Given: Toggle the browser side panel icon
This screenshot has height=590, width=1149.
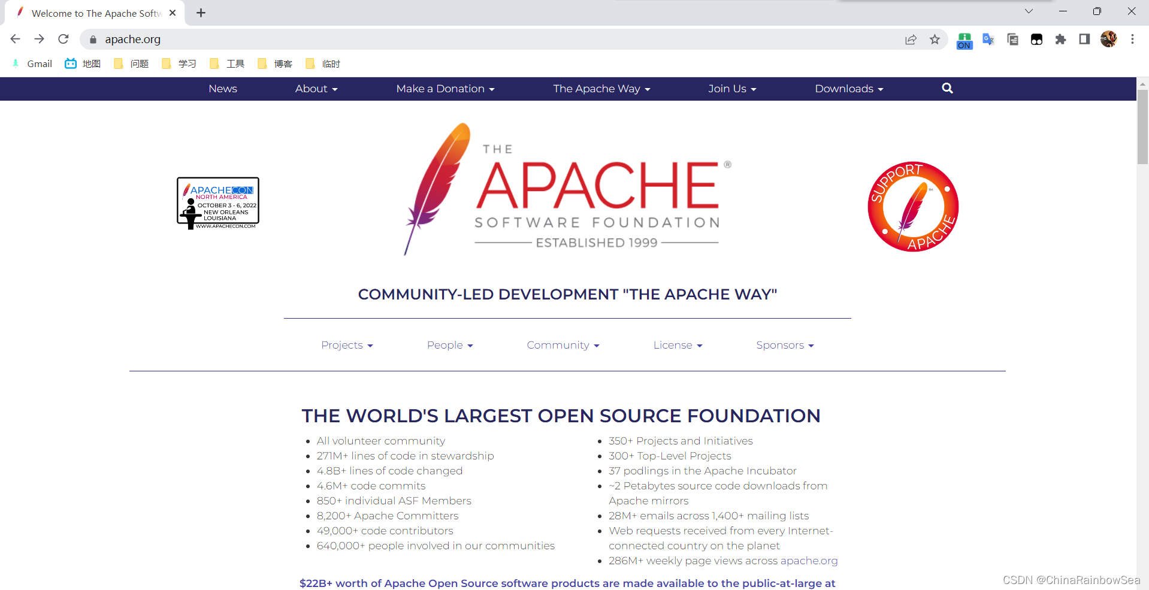Looking at the screenshot, I should (1084, 40).
